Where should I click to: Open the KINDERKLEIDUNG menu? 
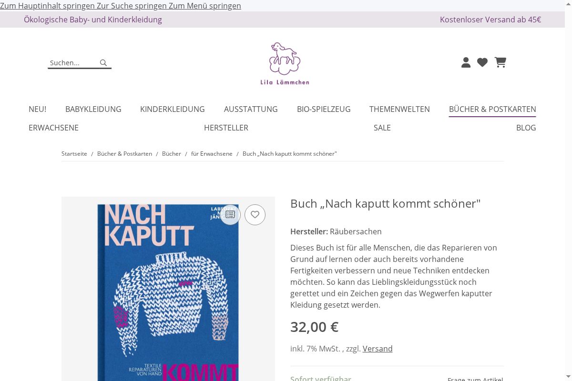point(173,109)
